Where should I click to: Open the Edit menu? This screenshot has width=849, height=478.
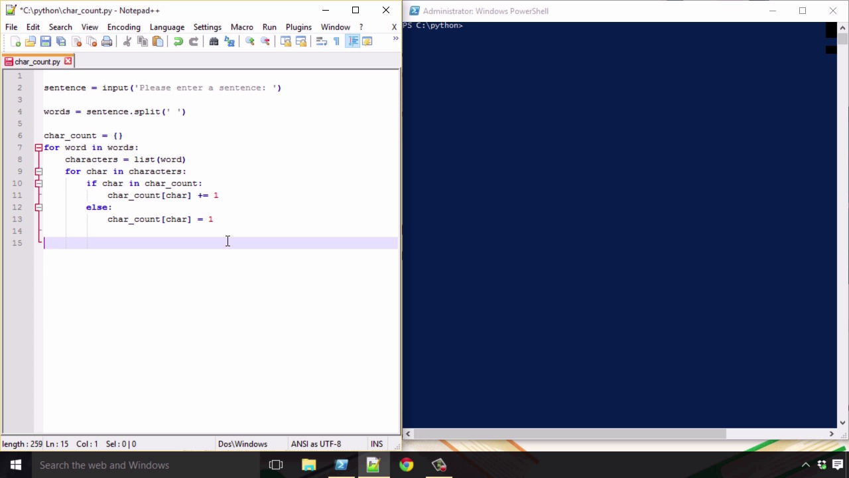tap(33, 27)
